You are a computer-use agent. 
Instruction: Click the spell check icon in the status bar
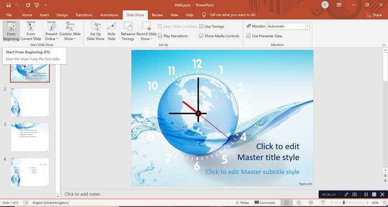(x=25, y=203)
